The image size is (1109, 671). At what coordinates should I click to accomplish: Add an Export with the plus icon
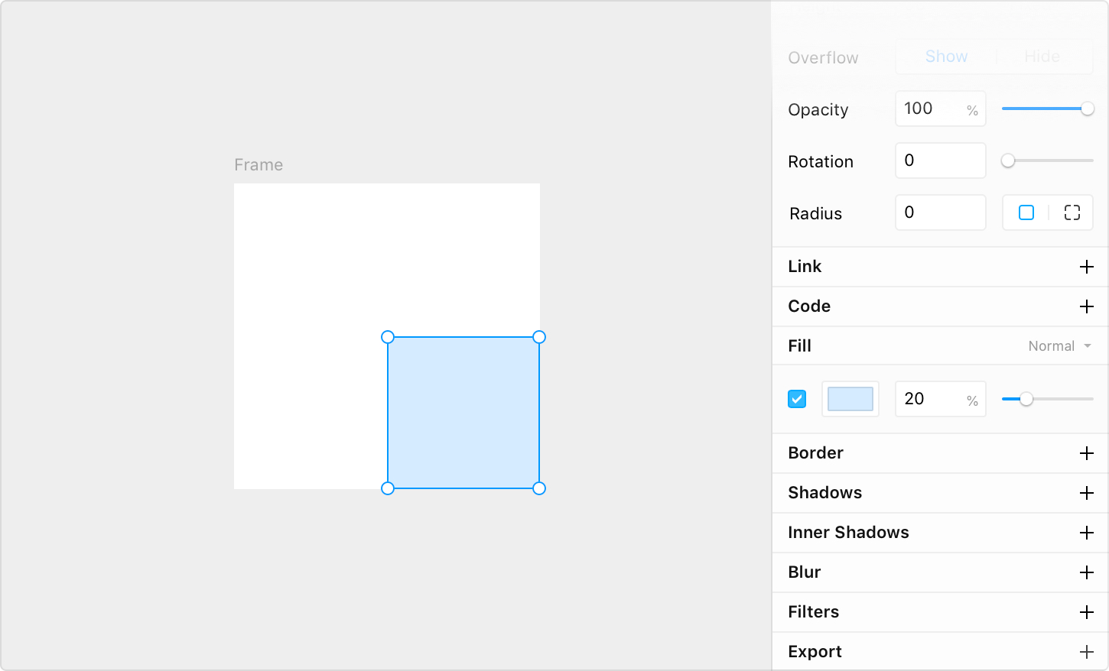point(1086,652)
